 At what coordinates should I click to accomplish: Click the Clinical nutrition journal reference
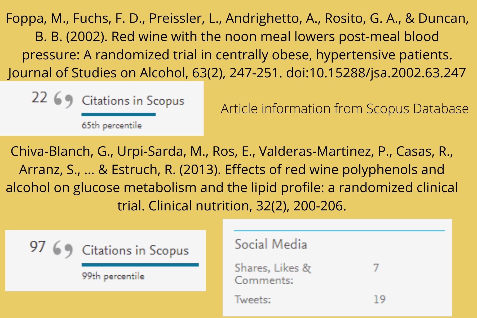coord(199,206)
